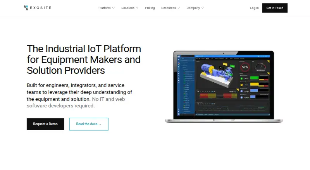310x170 pixels.
Task: Click the 57% gauge in dashboard image
Action: (x=245, y=67)
